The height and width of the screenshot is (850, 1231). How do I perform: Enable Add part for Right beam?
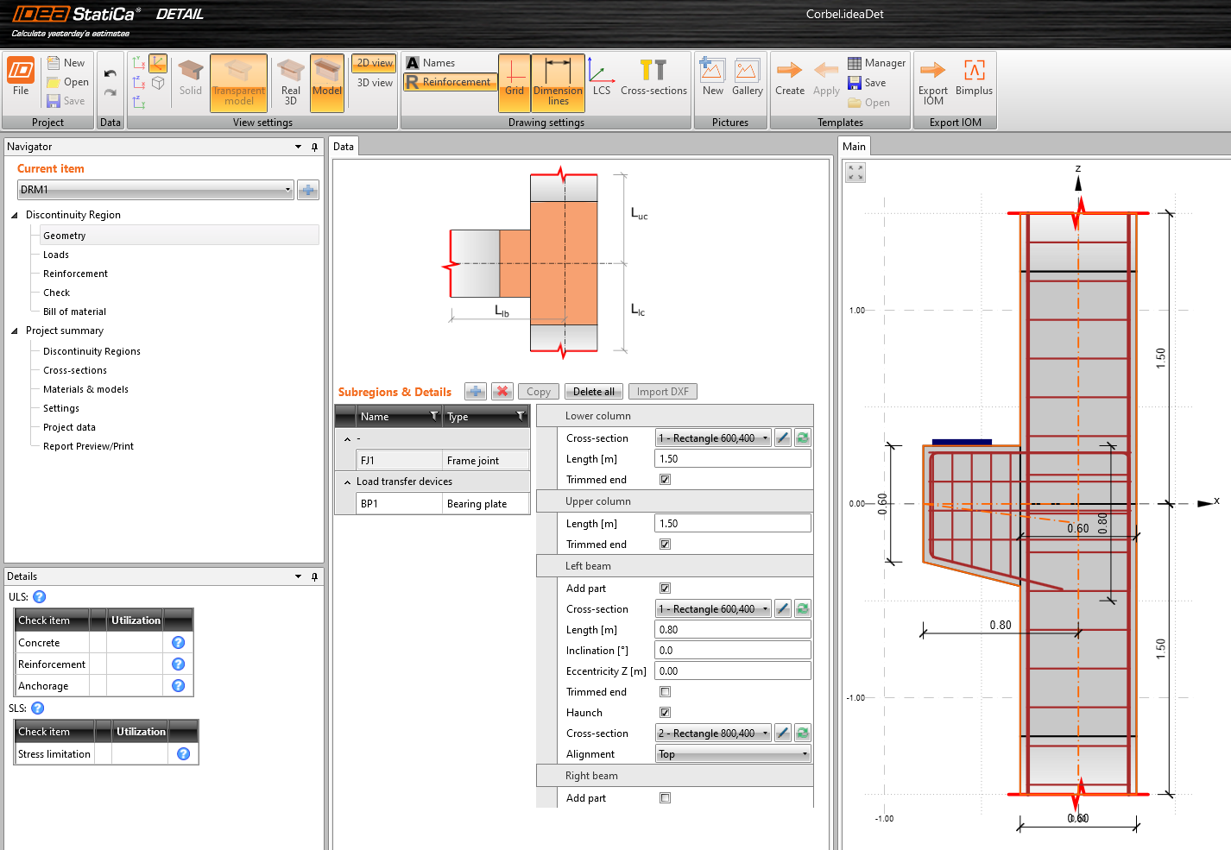tap(664, 797)
